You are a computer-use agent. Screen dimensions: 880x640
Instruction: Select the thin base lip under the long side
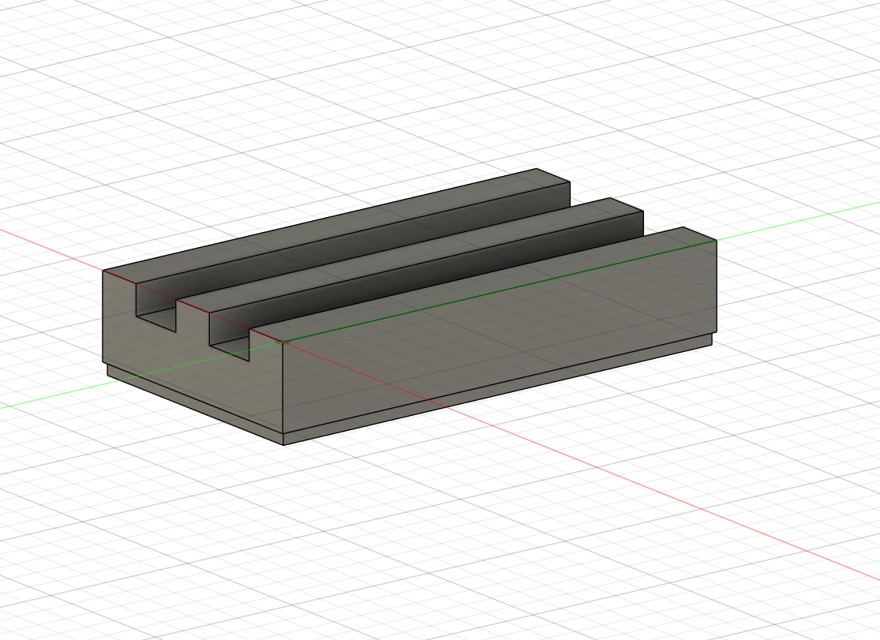(498, 389)
